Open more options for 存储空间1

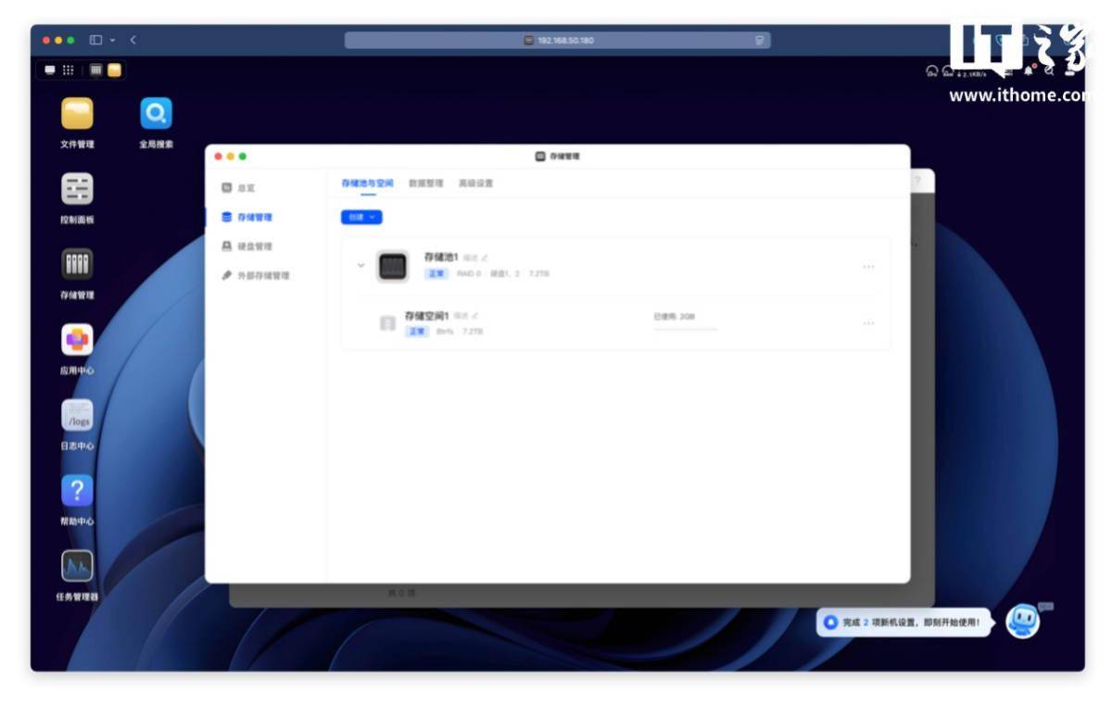(868, 323)
